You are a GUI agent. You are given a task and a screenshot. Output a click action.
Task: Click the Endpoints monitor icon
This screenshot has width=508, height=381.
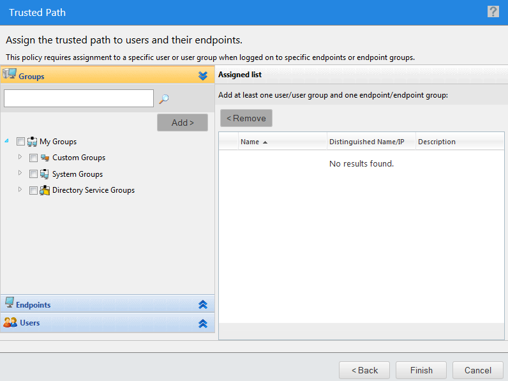coord(10,303)
